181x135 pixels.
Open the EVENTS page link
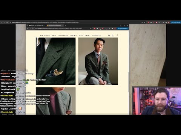pos(88,36)
